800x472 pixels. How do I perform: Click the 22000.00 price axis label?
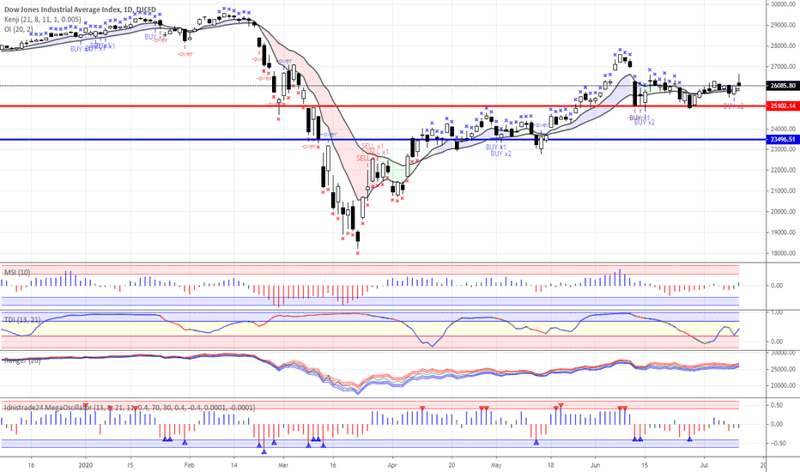(x=783, y=170)
